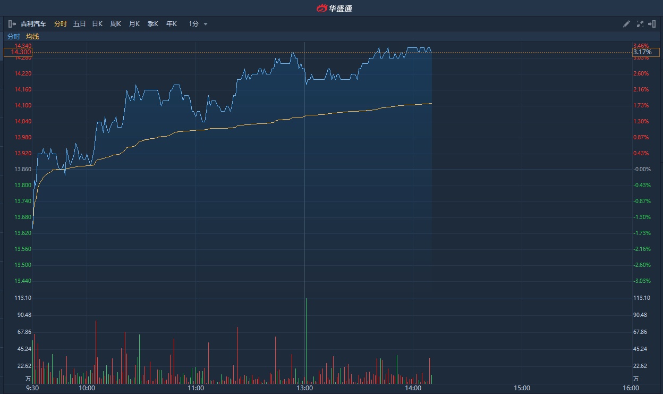
Task: Open the pencil drawing tool
Action: coord(626,24)
